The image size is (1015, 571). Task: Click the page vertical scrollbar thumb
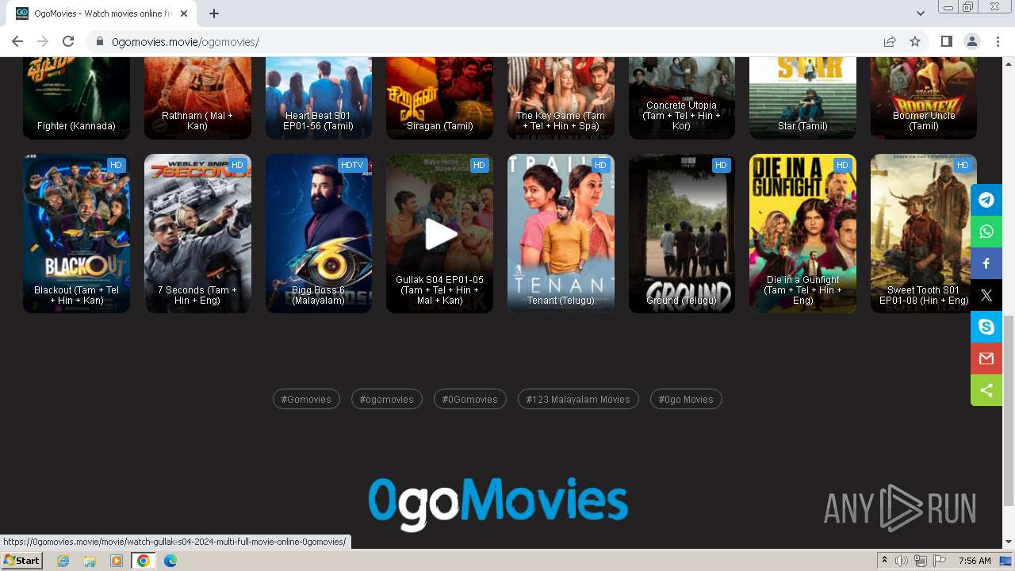1009,411
